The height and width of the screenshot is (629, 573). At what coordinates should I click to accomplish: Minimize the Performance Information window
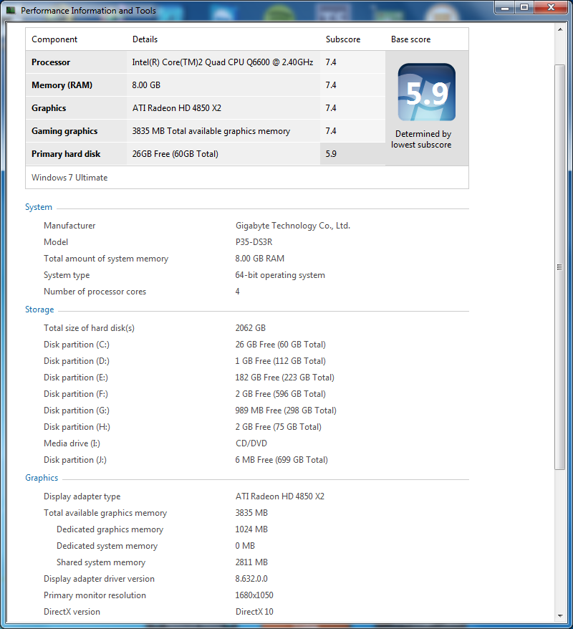click(505, 7)
